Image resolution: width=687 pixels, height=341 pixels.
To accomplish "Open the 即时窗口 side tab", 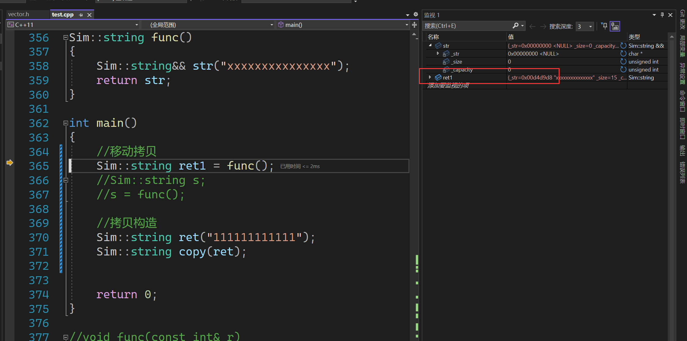I will point(683,129).
